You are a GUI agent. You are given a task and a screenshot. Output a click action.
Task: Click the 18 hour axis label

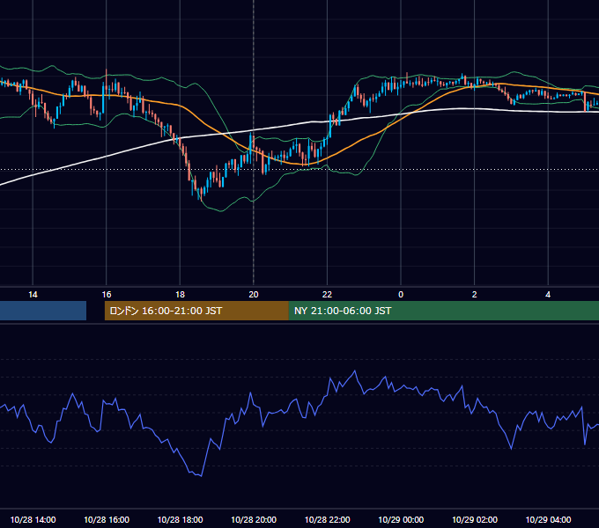(x=180, y=295)
